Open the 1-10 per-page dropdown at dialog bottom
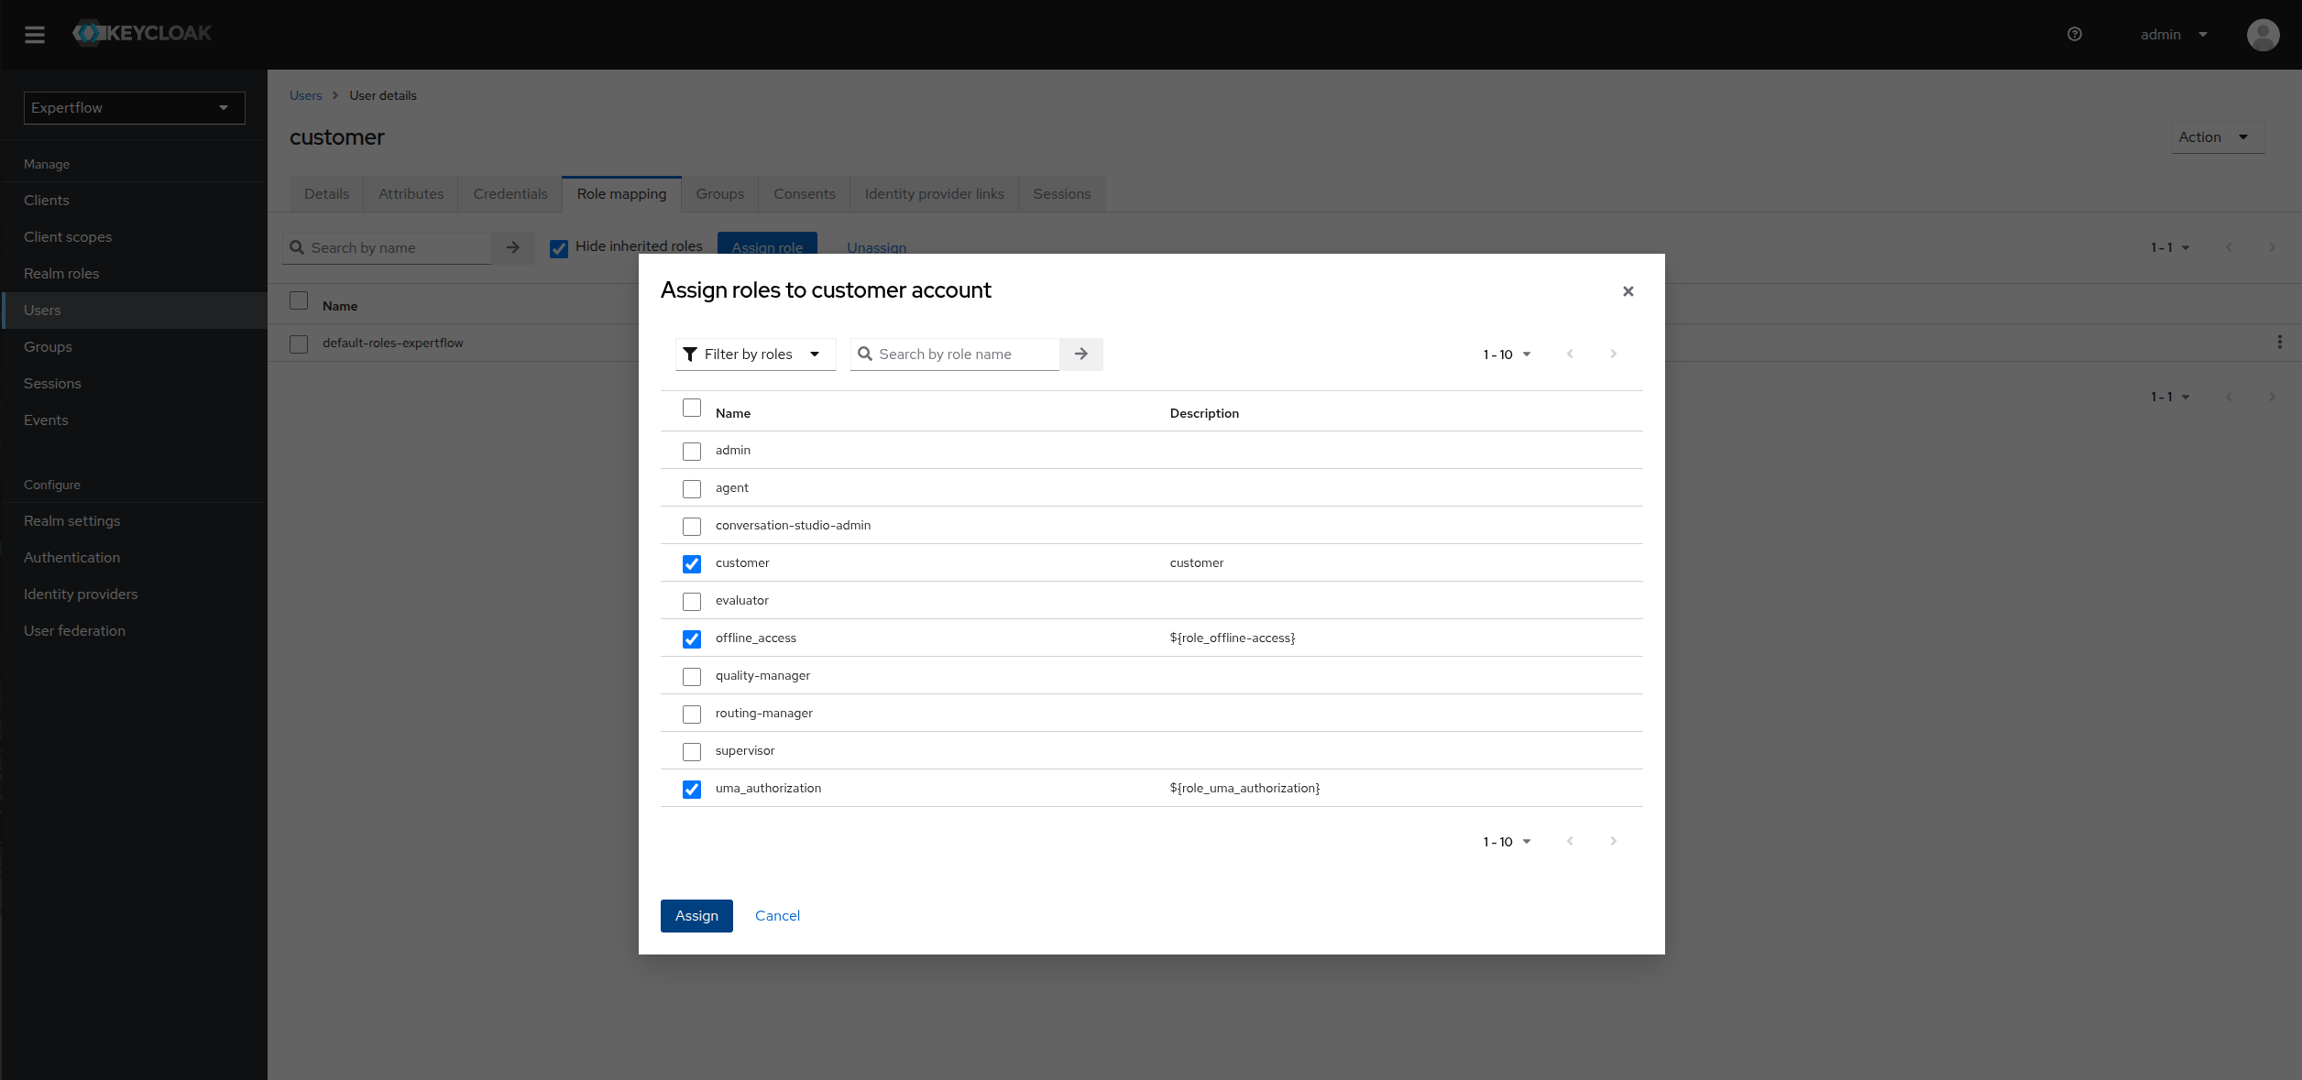Screen dimensions: 2302x1080 (1507, 842)
